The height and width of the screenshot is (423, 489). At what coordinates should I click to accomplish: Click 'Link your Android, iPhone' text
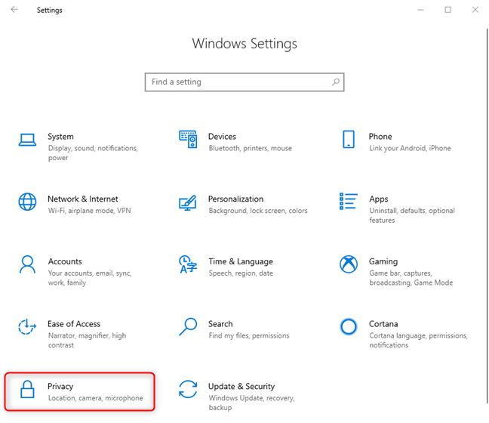pos(410,148)
